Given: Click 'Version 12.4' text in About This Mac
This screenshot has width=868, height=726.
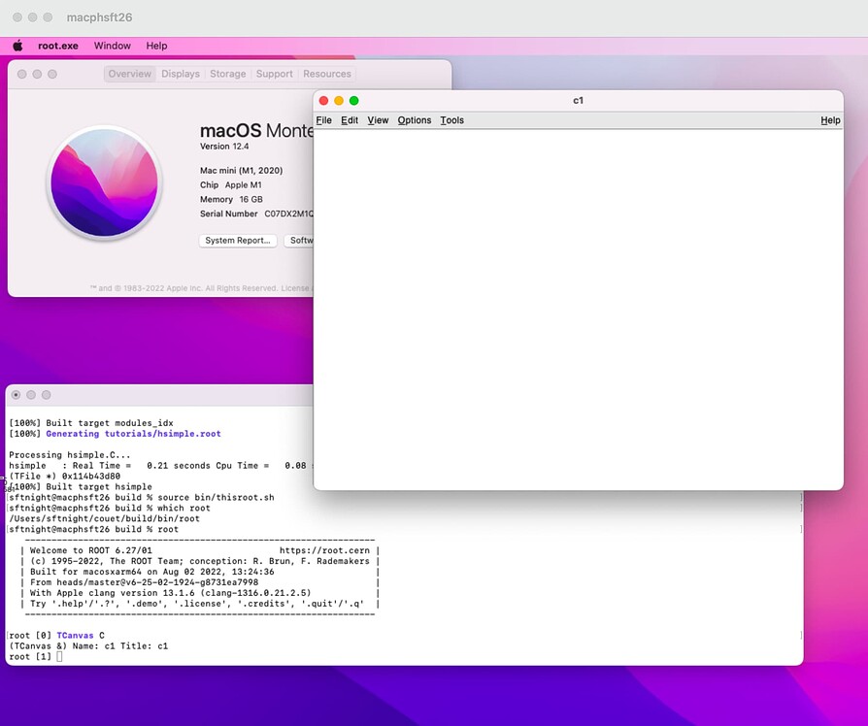Looking at the screenshot, I should (x=224, y=147).
